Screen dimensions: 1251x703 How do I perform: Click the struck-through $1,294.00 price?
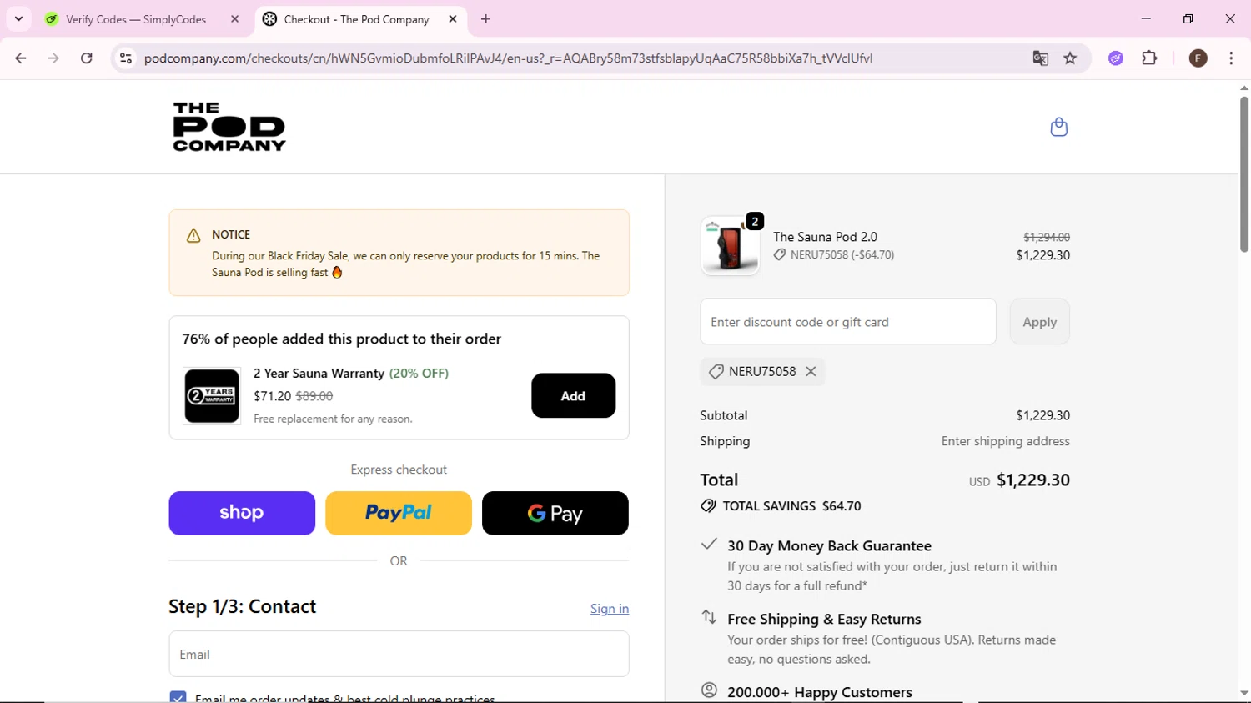pyautogui.click(x=1047, y=238)
